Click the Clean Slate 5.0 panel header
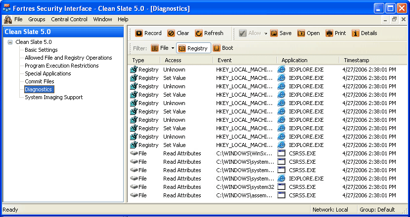The width and height of the screenshot is (410, 217). 63,32
